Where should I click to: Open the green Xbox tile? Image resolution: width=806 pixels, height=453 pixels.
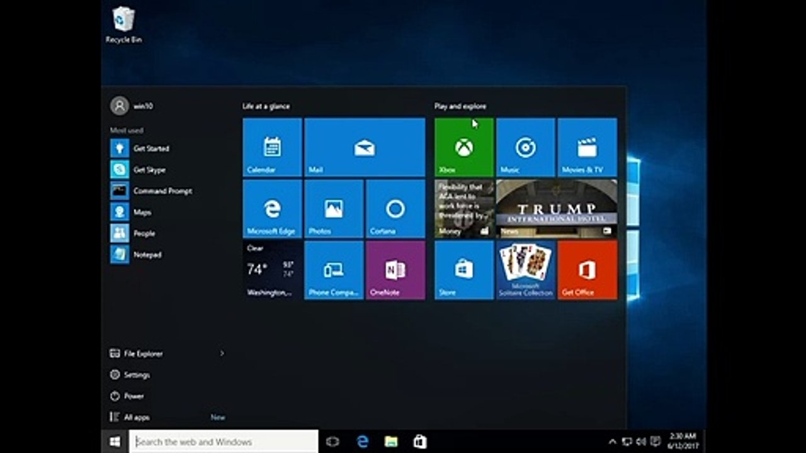(x=464, y=147)
